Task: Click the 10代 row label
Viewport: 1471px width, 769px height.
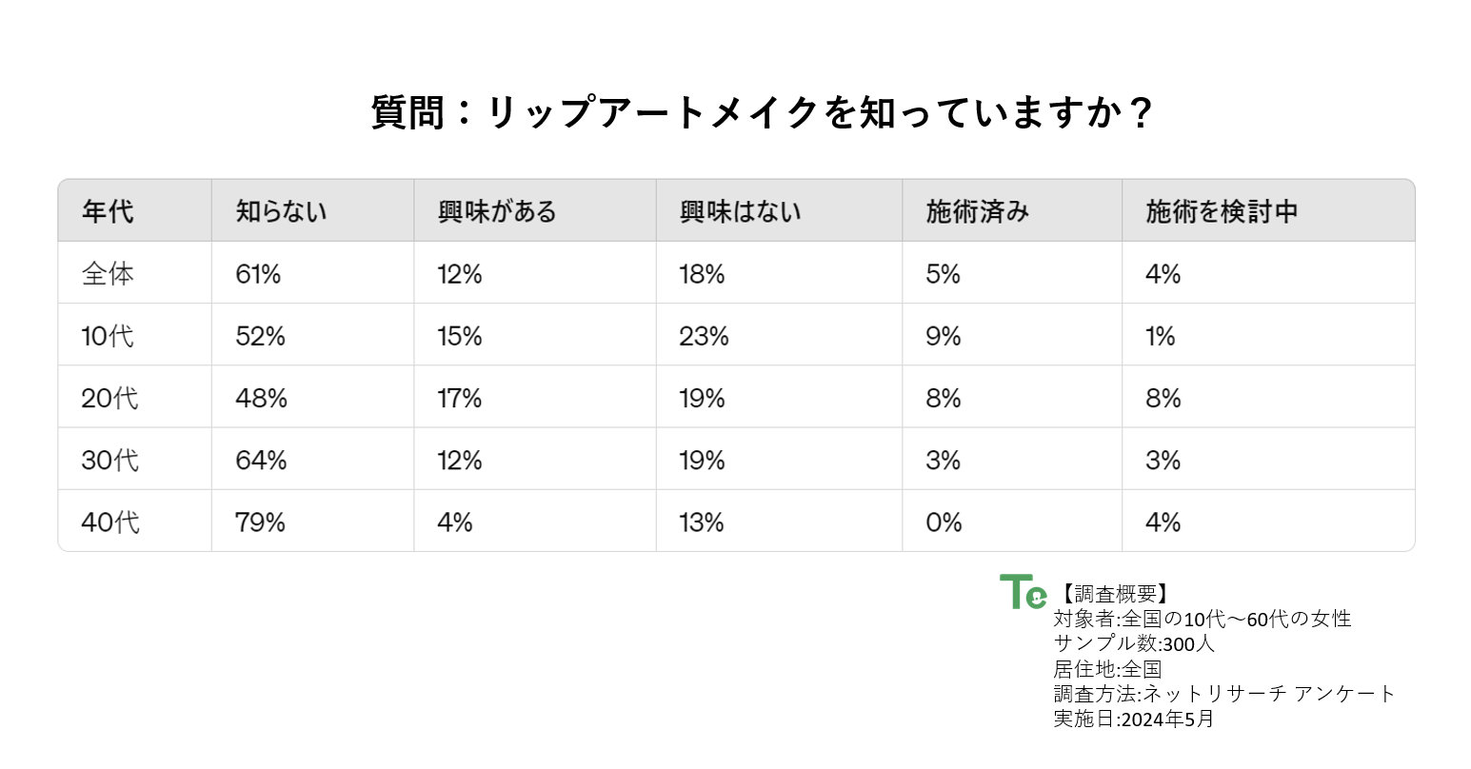Action: [x=108, y=336]
